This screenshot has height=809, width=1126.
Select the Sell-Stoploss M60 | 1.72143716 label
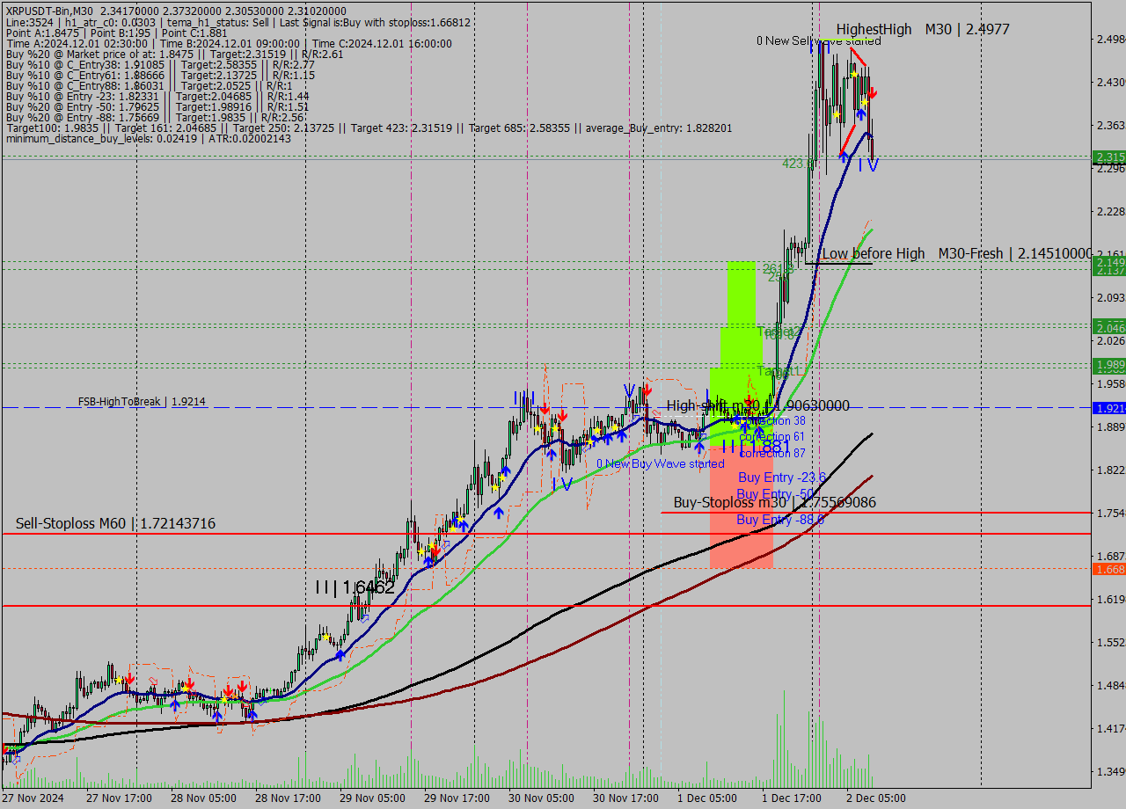click(115, 523)
